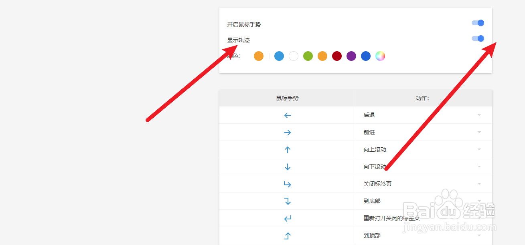Click the down arrow gesture icon
525x245 pixels.
pyautogui.click(x=287, y=167)
